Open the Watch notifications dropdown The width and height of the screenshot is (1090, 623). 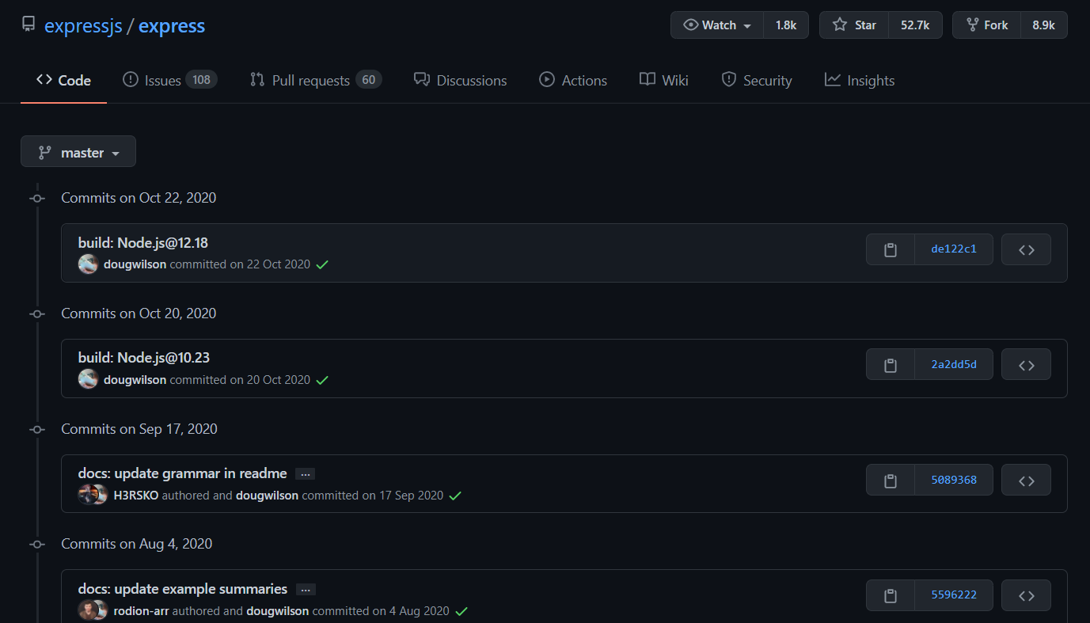pyautogui.click(x=717, y=25)
